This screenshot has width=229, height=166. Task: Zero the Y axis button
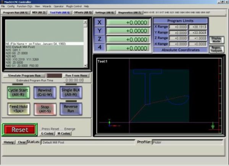point(100,31)
